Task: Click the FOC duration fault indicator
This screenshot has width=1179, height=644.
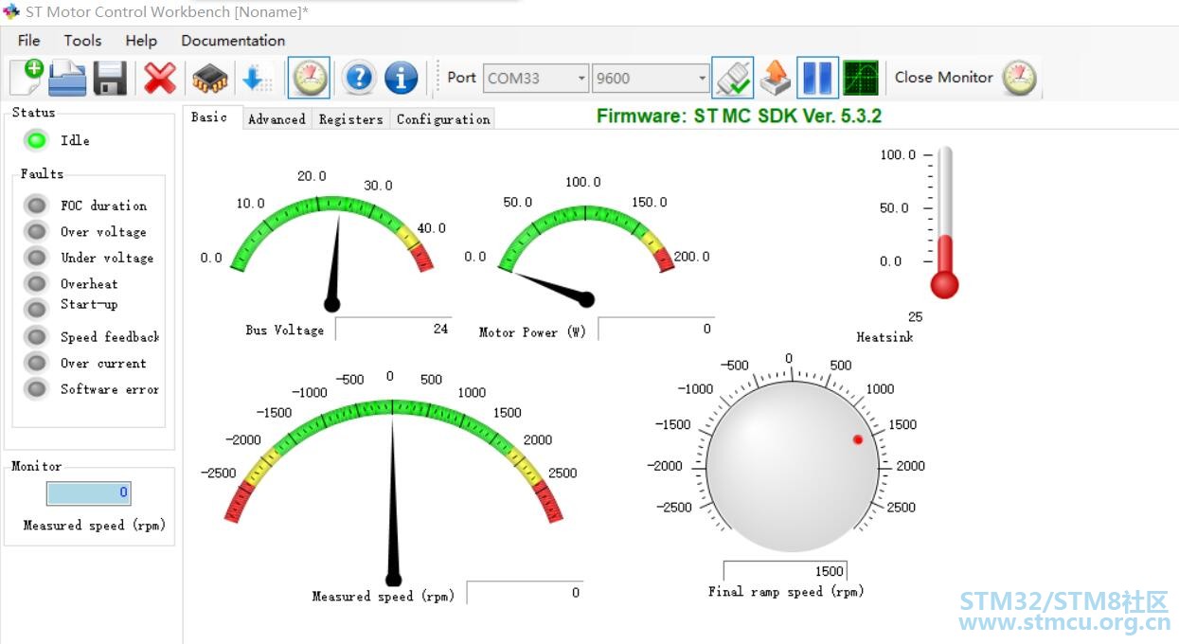Action: [36, 205]
